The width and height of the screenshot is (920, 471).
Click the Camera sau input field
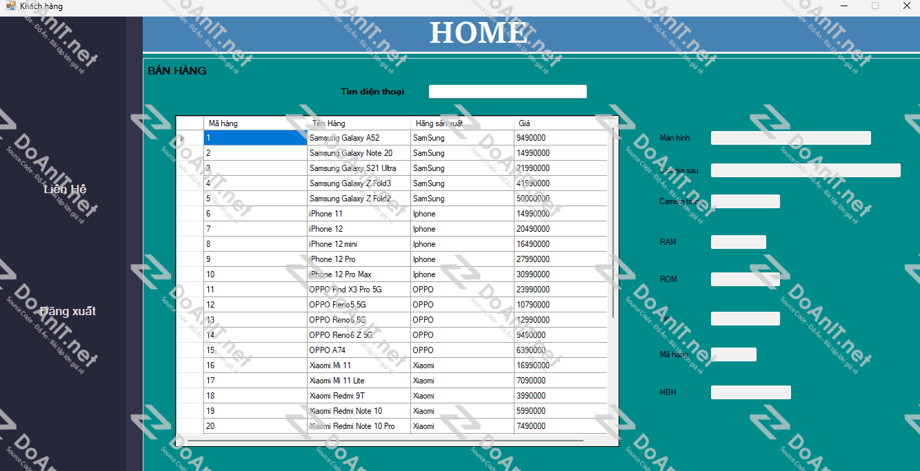(806, 170)
